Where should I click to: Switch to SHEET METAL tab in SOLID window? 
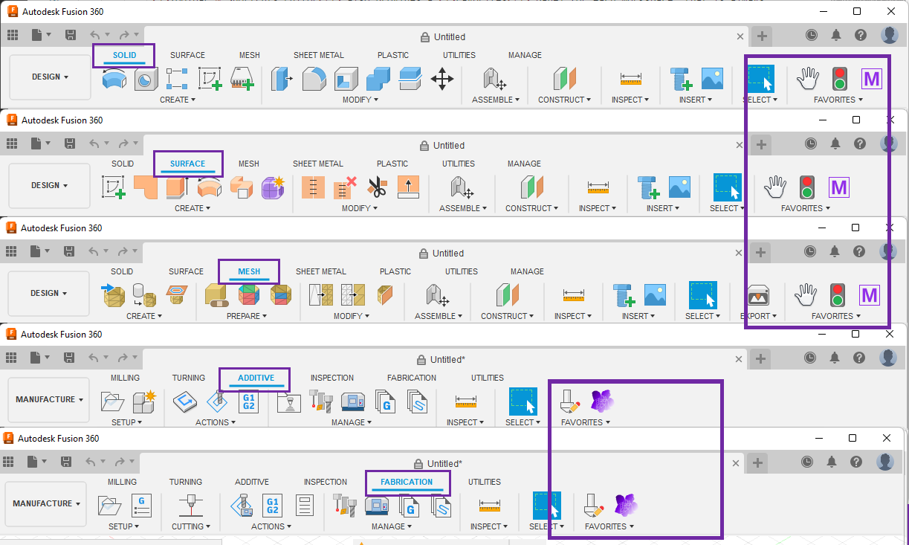(319, 55)
